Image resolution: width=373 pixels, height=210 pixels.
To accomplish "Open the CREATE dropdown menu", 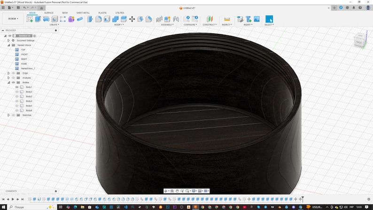I will click(54, 25).
